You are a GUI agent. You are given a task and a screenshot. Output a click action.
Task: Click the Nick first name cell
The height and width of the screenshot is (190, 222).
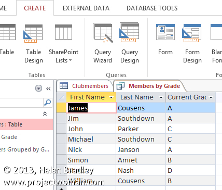point(91,149)
